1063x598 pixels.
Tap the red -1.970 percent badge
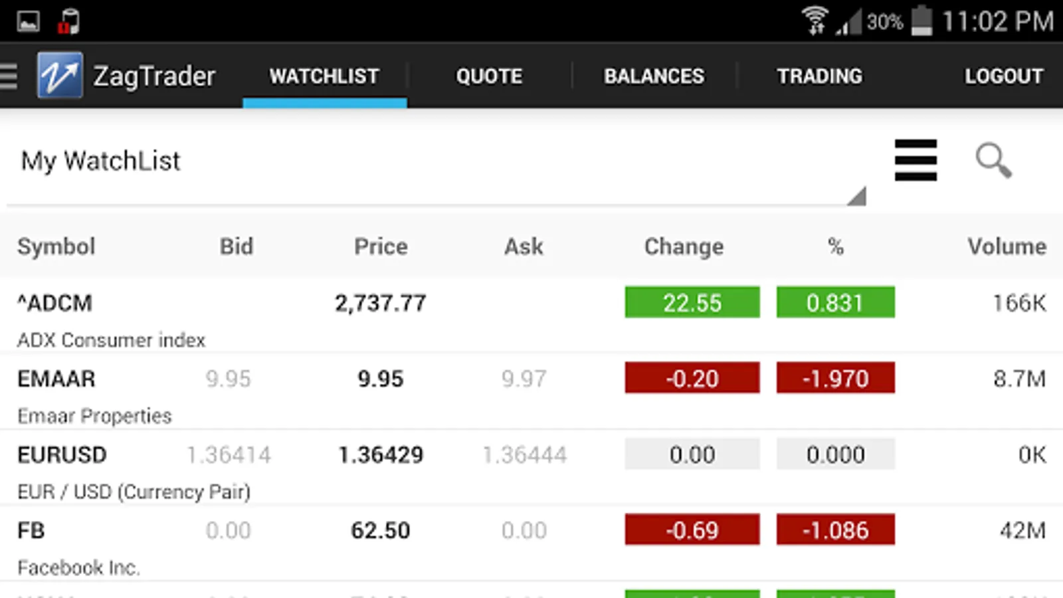pos(835,378)
